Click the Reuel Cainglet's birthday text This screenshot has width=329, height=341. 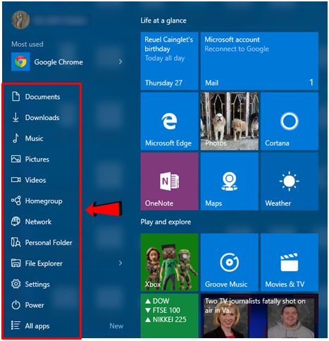coord(169,44)
